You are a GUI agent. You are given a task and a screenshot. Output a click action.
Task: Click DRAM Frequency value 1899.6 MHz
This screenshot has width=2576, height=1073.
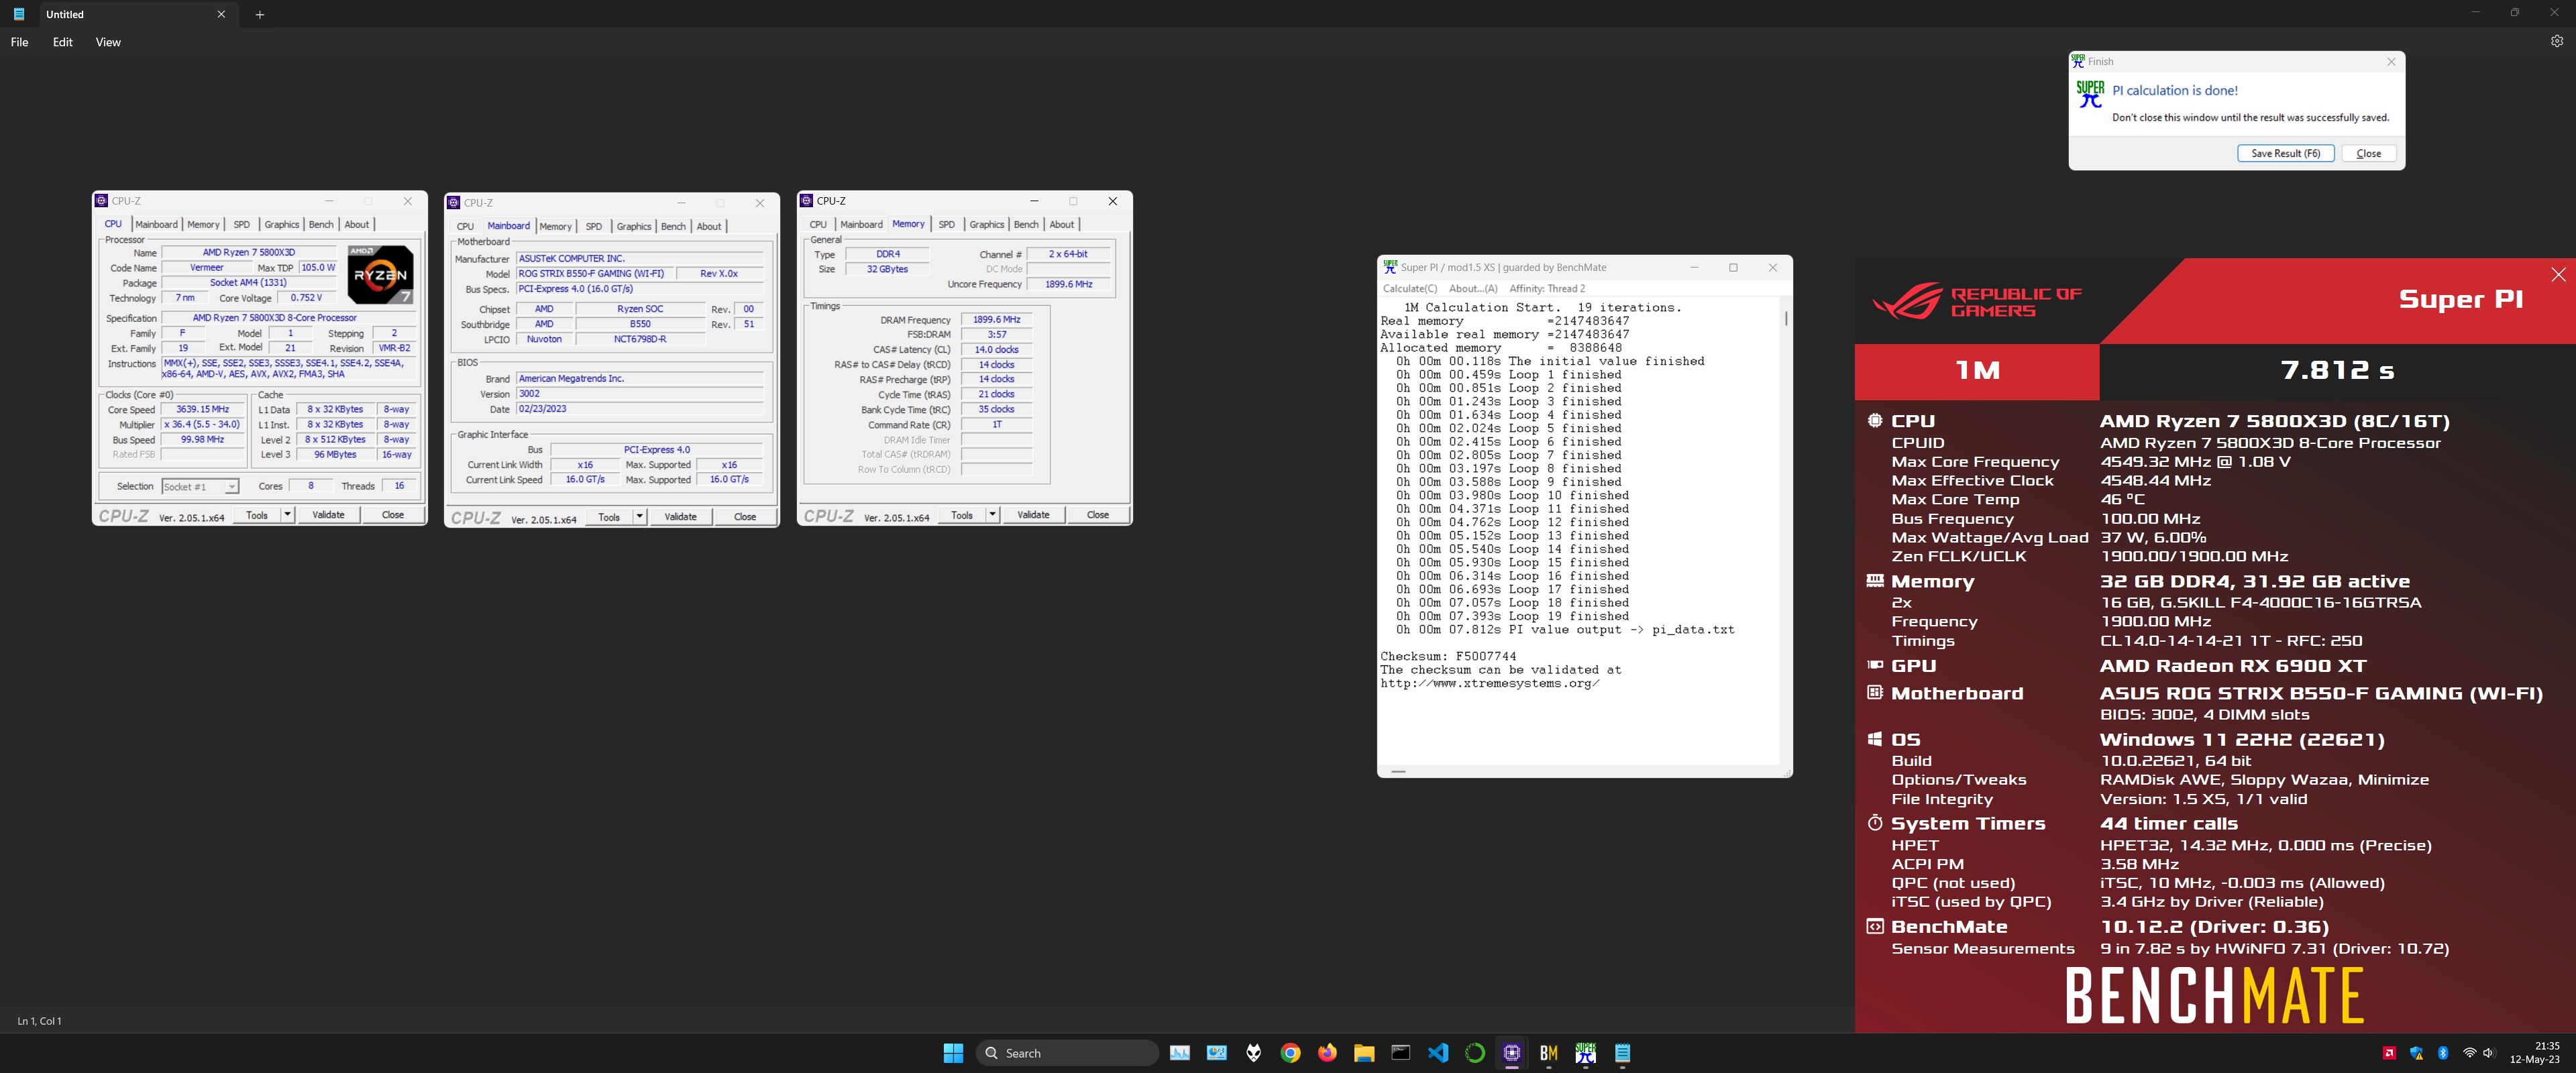pyautogui.click(x=996, y=319)
